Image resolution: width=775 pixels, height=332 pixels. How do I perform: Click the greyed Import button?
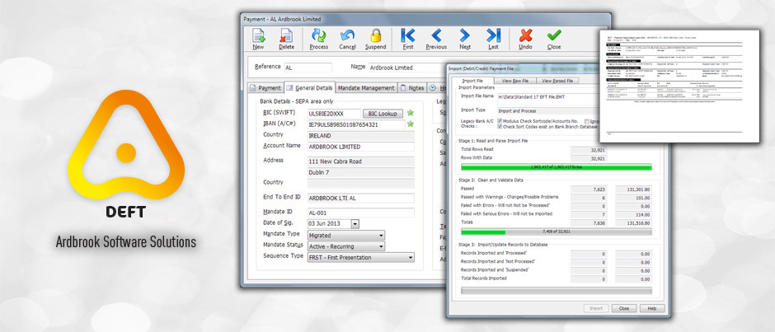click(x=596, y=308)
